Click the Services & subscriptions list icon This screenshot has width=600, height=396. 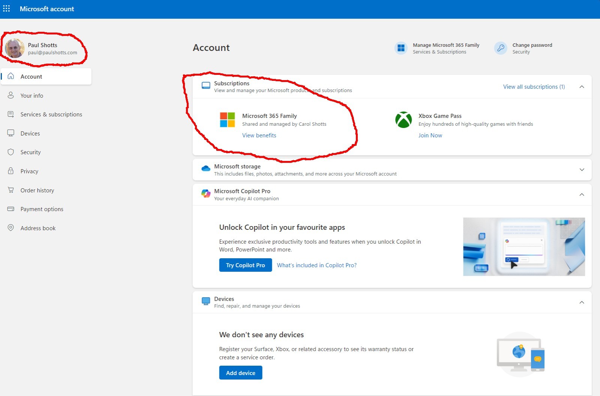[11, 114]
